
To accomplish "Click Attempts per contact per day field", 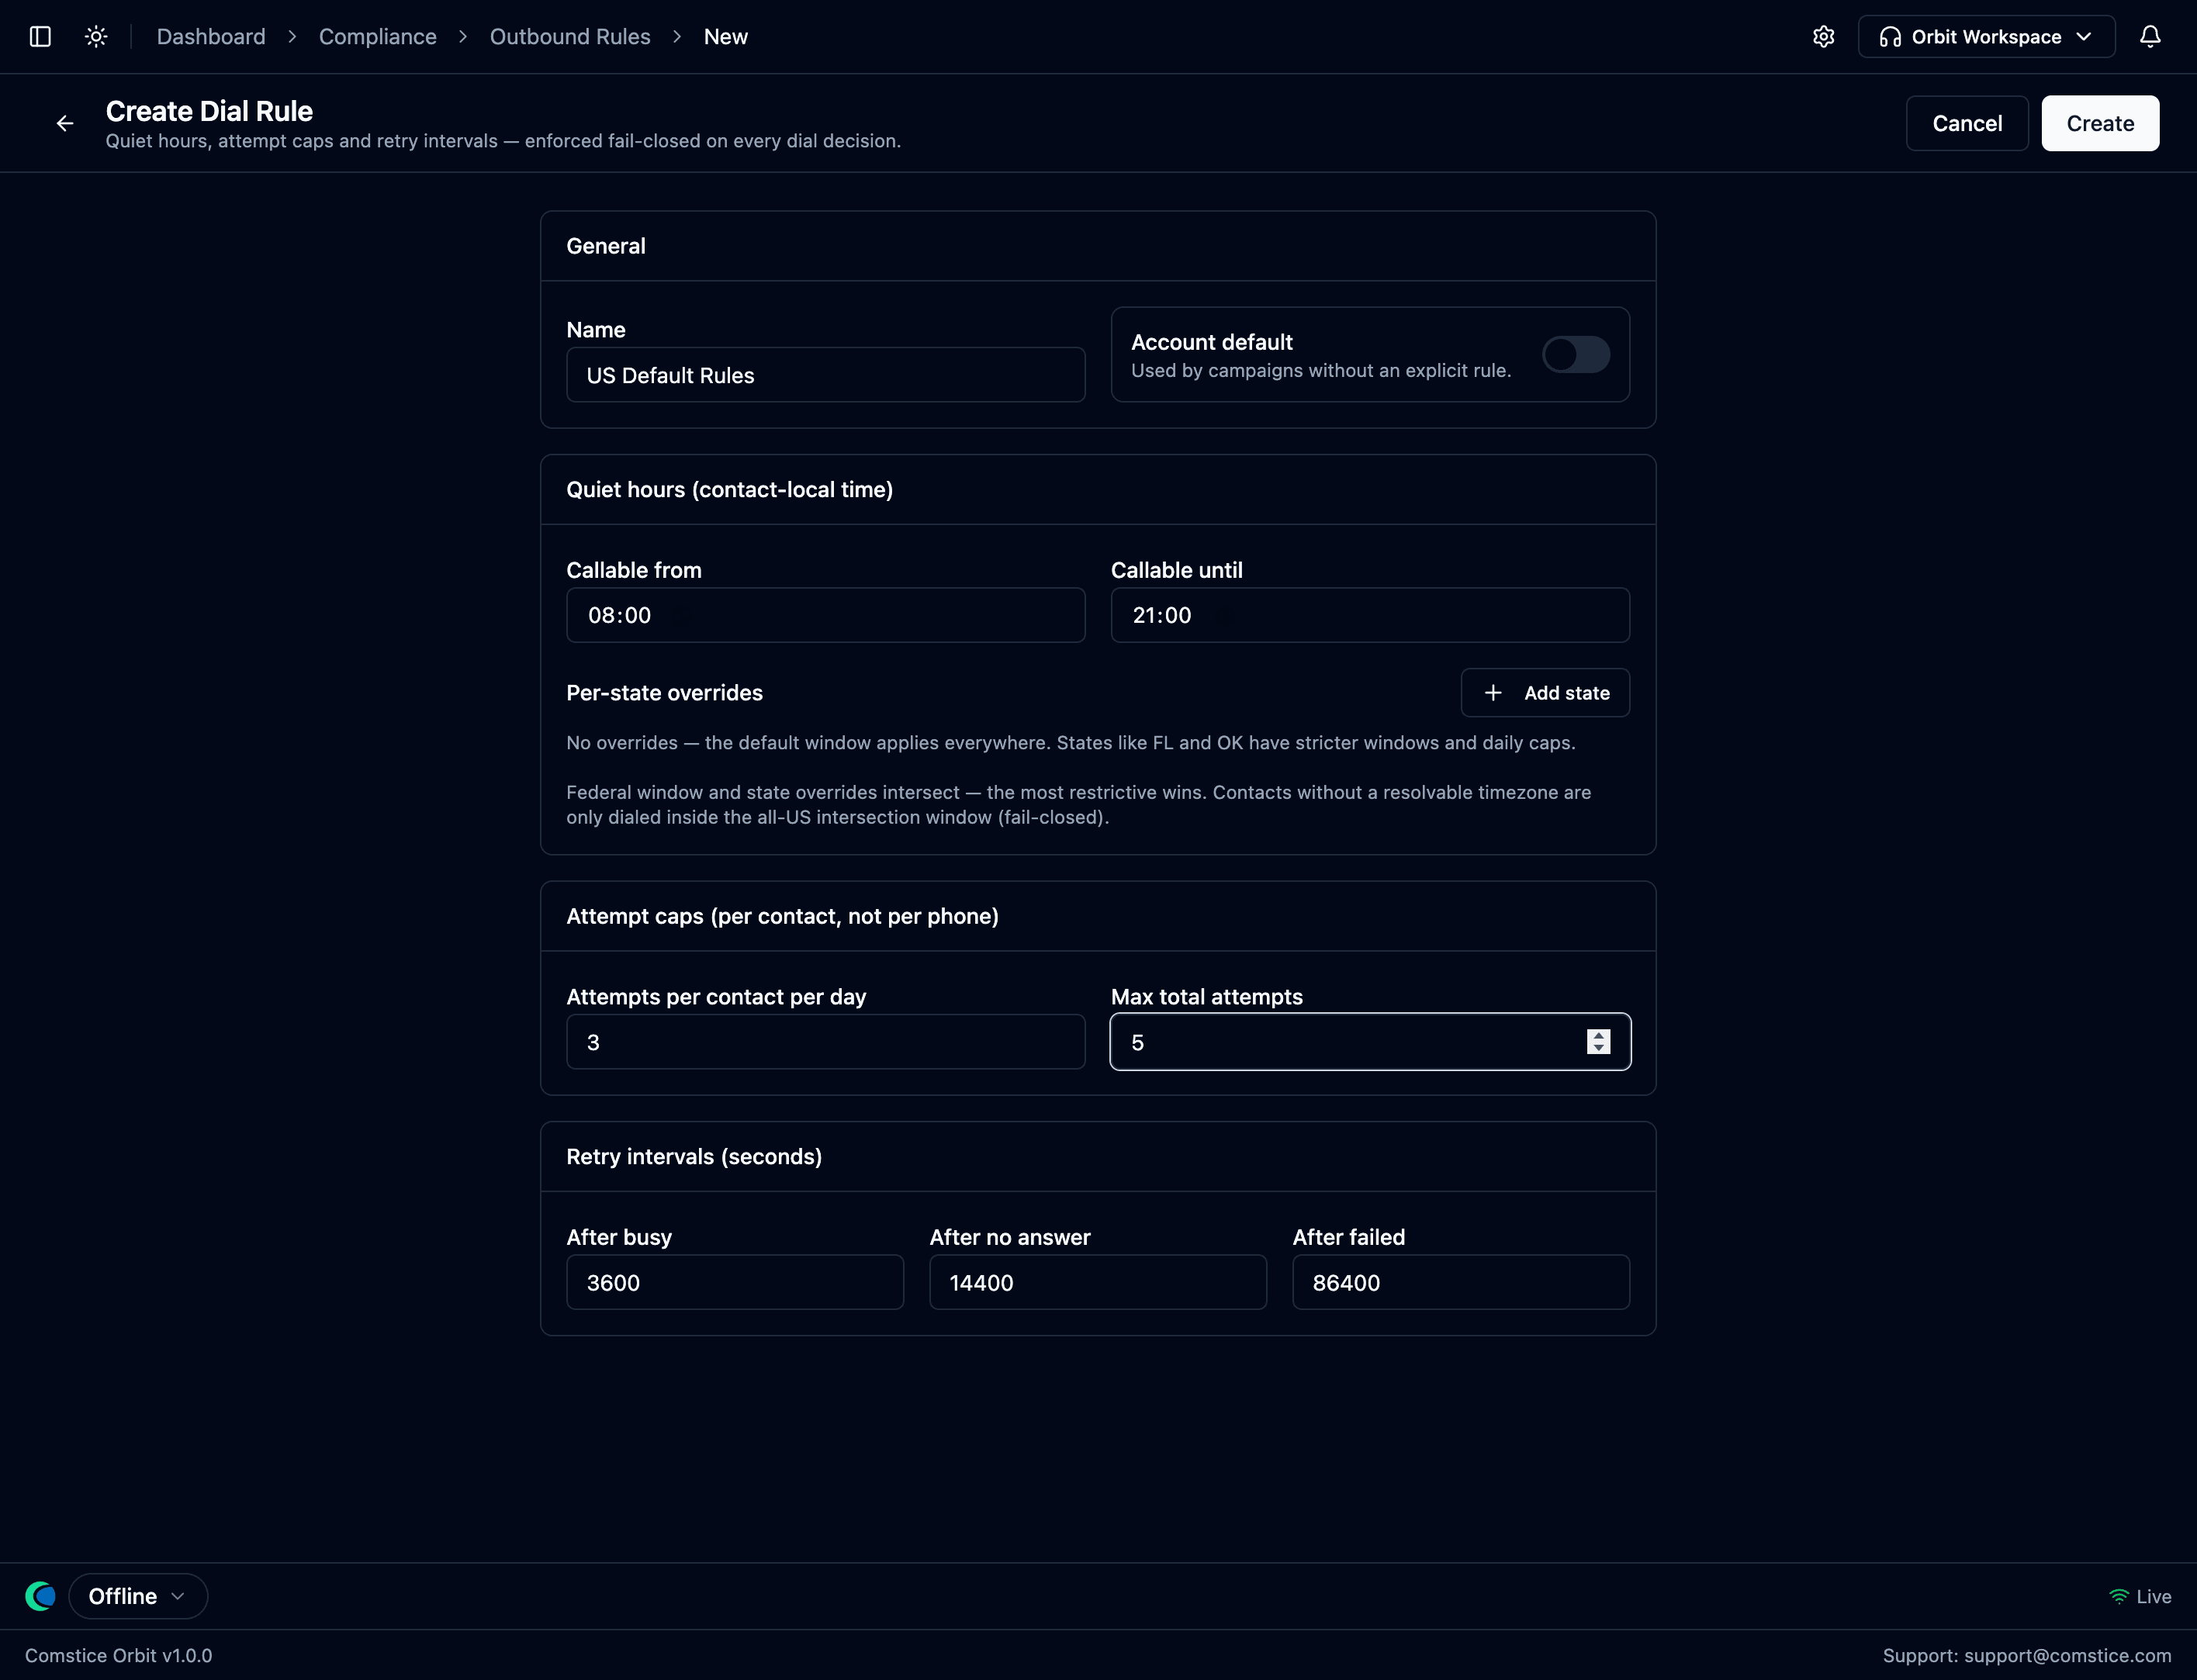I will (x=825, y=1042).
